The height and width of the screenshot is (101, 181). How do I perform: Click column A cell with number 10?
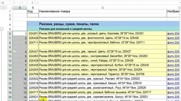[20, 79]
